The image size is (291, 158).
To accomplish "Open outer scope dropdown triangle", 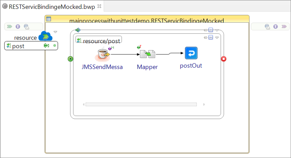I will 217,30.
